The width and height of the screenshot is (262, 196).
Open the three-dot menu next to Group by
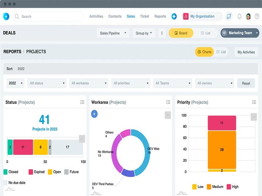tap(161, 33)
